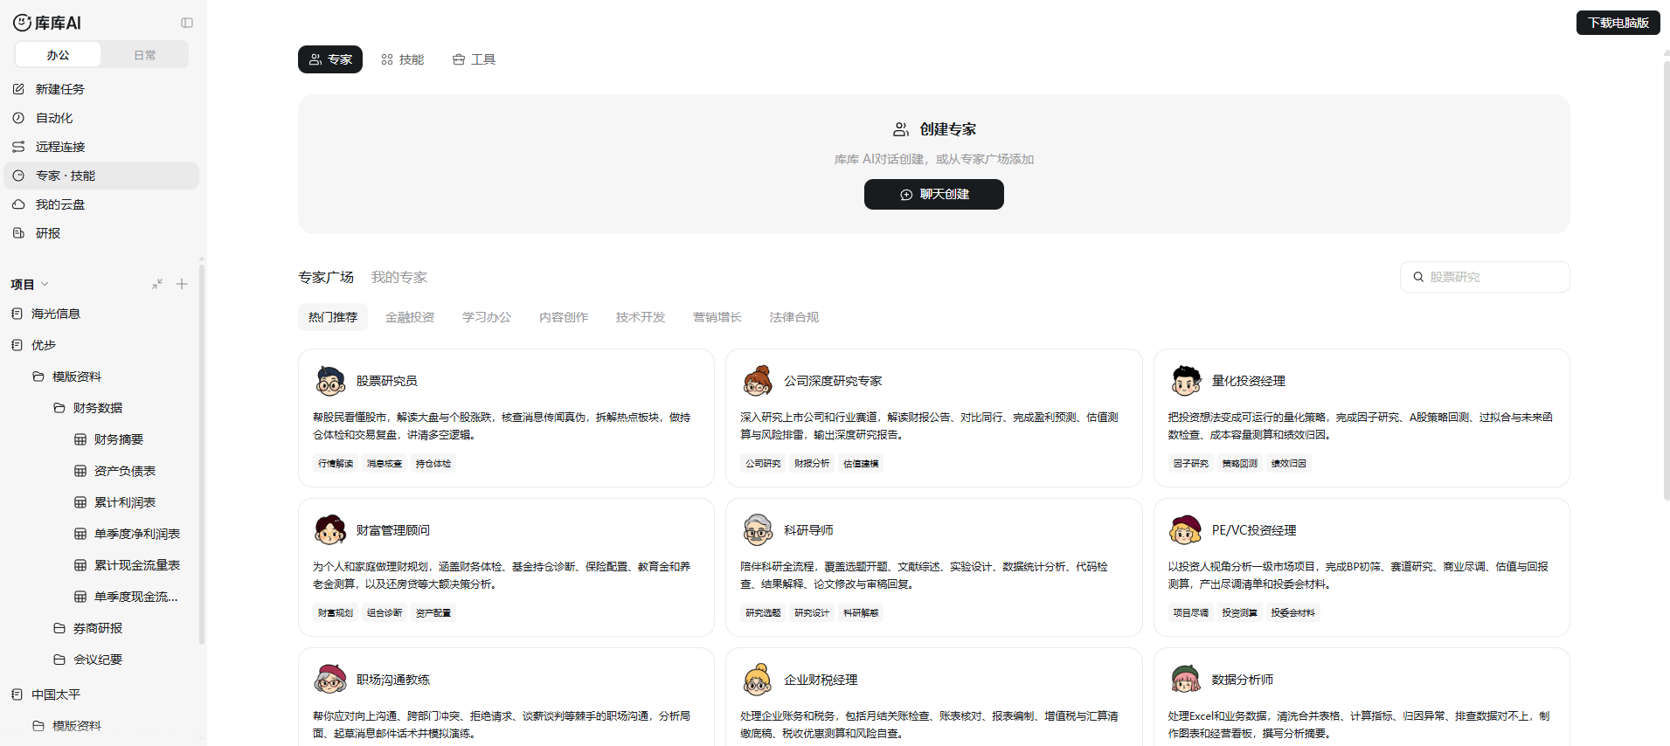Click 财富管理顾问 avatar
The height and width of the screenshot is (746, 1670).
pyautogui.click(x=330, y=530)
